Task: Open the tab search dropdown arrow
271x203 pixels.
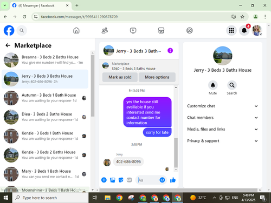Action: tap(5, 5)
